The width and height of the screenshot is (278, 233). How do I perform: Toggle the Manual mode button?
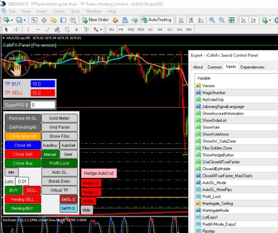(x=50, y=154)
